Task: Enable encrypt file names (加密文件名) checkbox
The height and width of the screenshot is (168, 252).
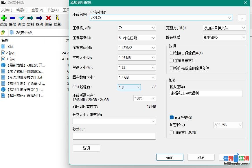Action: [172, 133]
